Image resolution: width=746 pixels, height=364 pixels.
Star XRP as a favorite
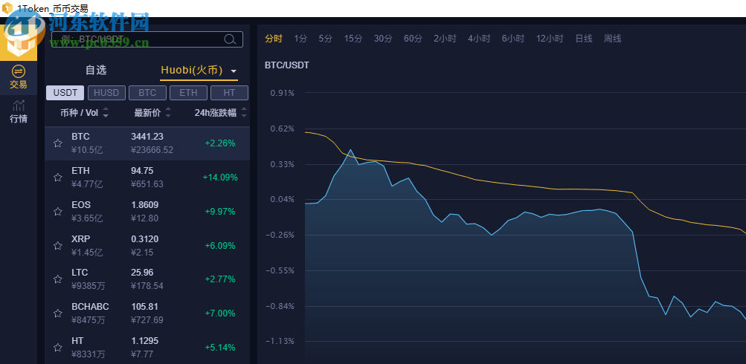click(57, 246)
